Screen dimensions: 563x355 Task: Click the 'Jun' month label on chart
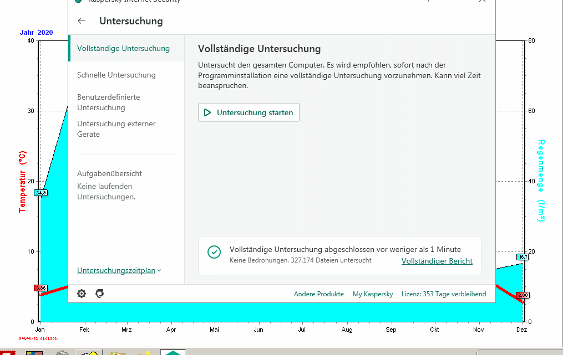258,330
